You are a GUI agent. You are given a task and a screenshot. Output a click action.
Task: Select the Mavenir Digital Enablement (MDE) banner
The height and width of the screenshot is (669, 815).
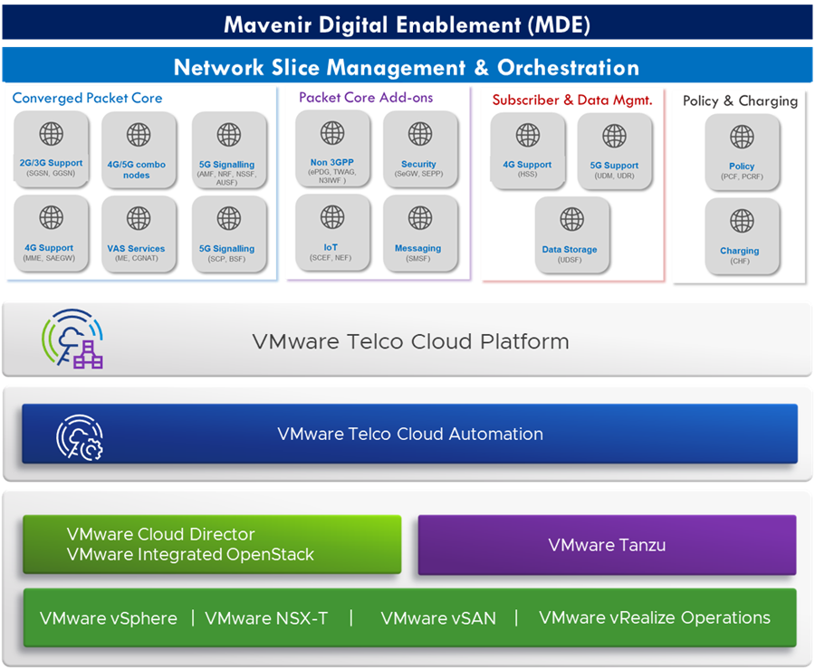407,23
